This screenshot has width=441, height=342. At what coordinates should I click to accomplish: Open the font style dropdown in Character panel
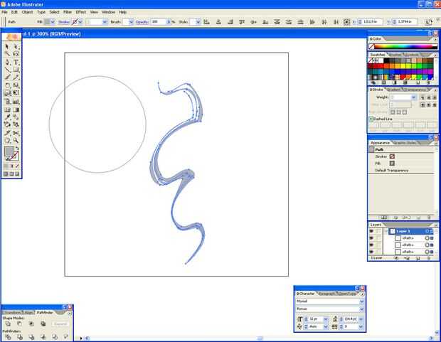tap(361, 309)
